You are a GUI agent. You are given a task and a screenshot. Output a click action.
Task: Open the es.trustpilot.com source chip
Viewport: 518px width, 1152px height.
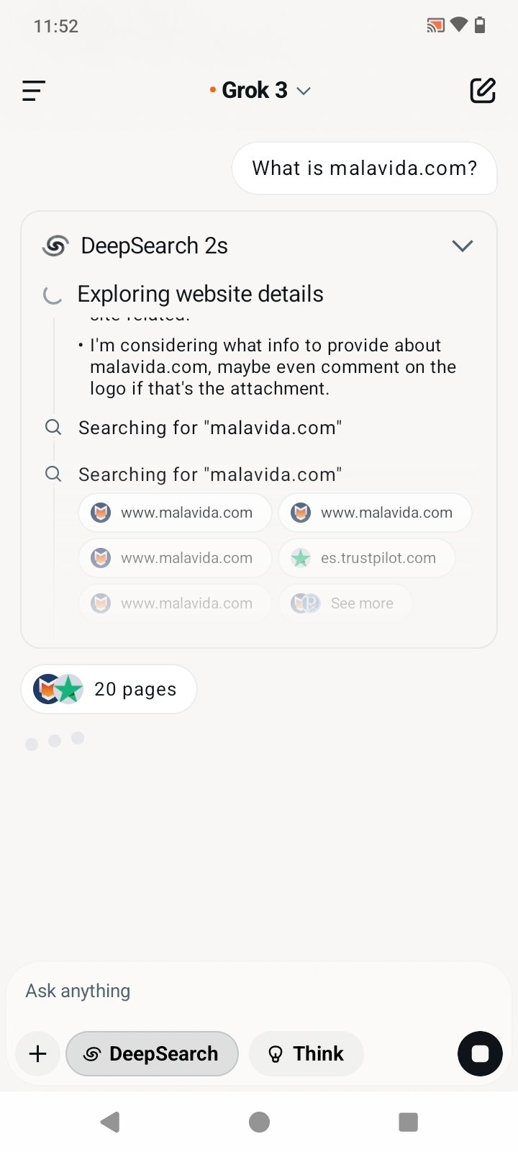[367, 558]
